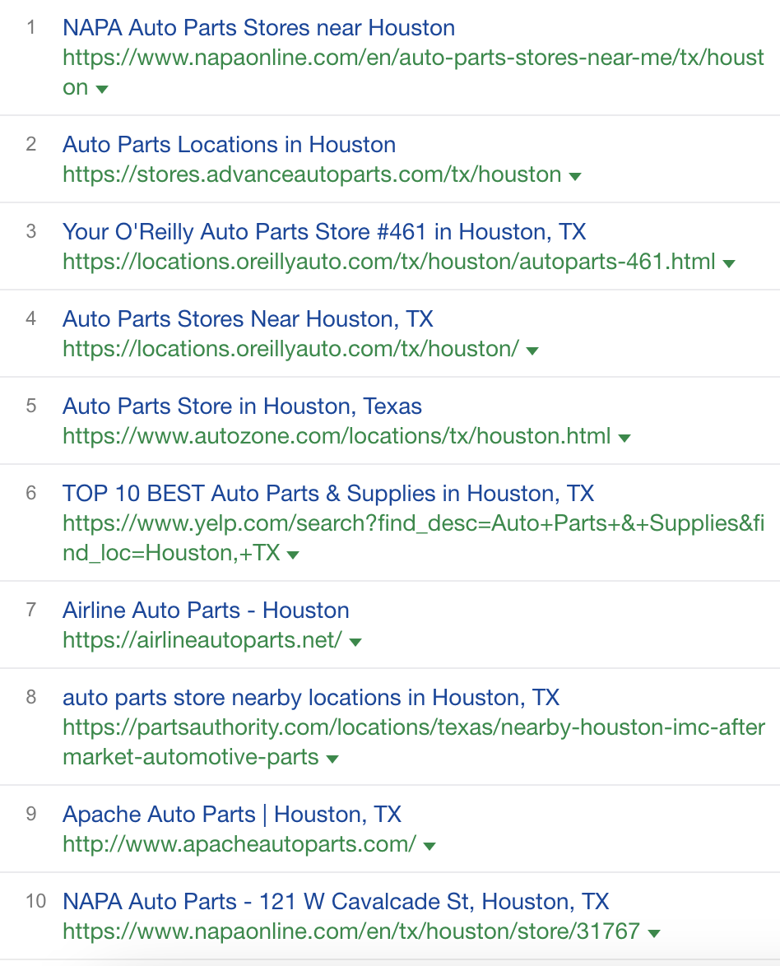Screen dimensions: 780x966
Task: Open 'Airline Auto Parts - Houston' result
Action: click(x=206, y=611)
